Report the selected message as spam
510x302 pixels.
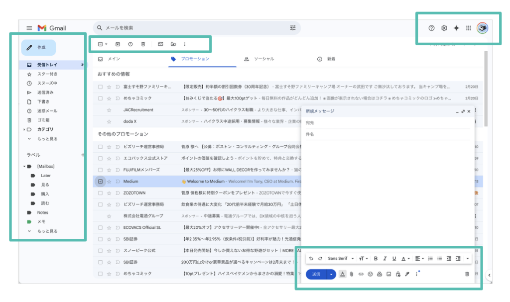pos(130,44)
